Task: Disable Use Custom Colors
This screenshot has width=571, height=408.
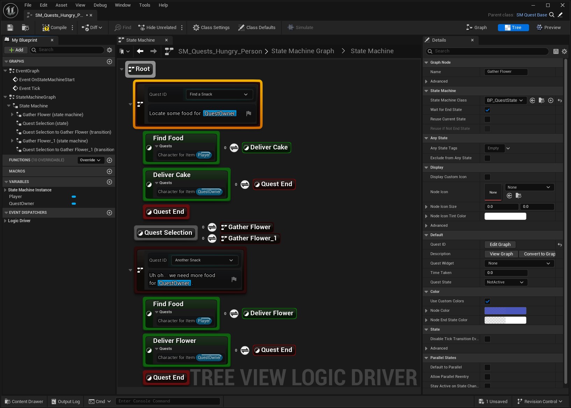Action: [x=488, y=301]
